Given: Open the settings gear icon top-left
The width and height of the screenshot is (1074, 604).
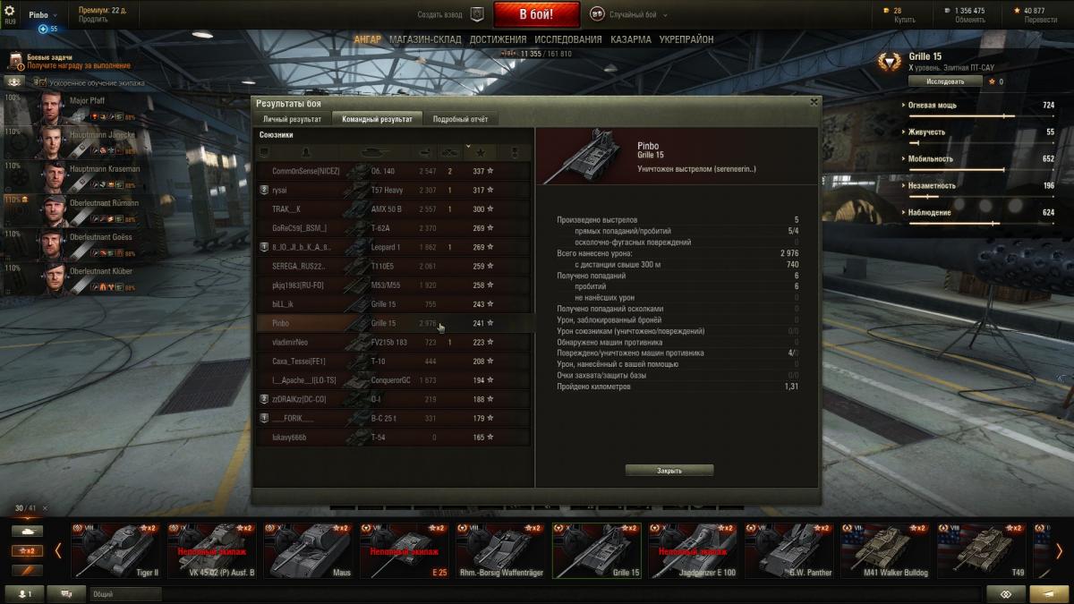Looking at the screenshot, I should click(x=11, y=11).
